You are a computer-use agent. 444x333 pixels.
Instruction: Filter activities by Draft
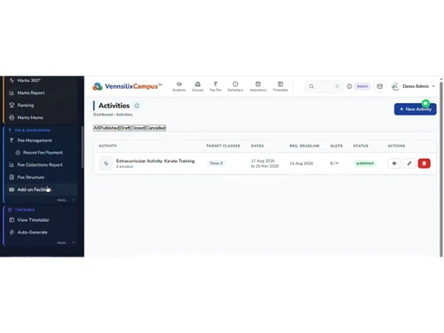125,128
